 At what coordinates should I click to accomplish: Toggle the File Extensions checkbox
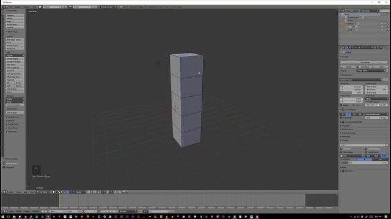366,149
